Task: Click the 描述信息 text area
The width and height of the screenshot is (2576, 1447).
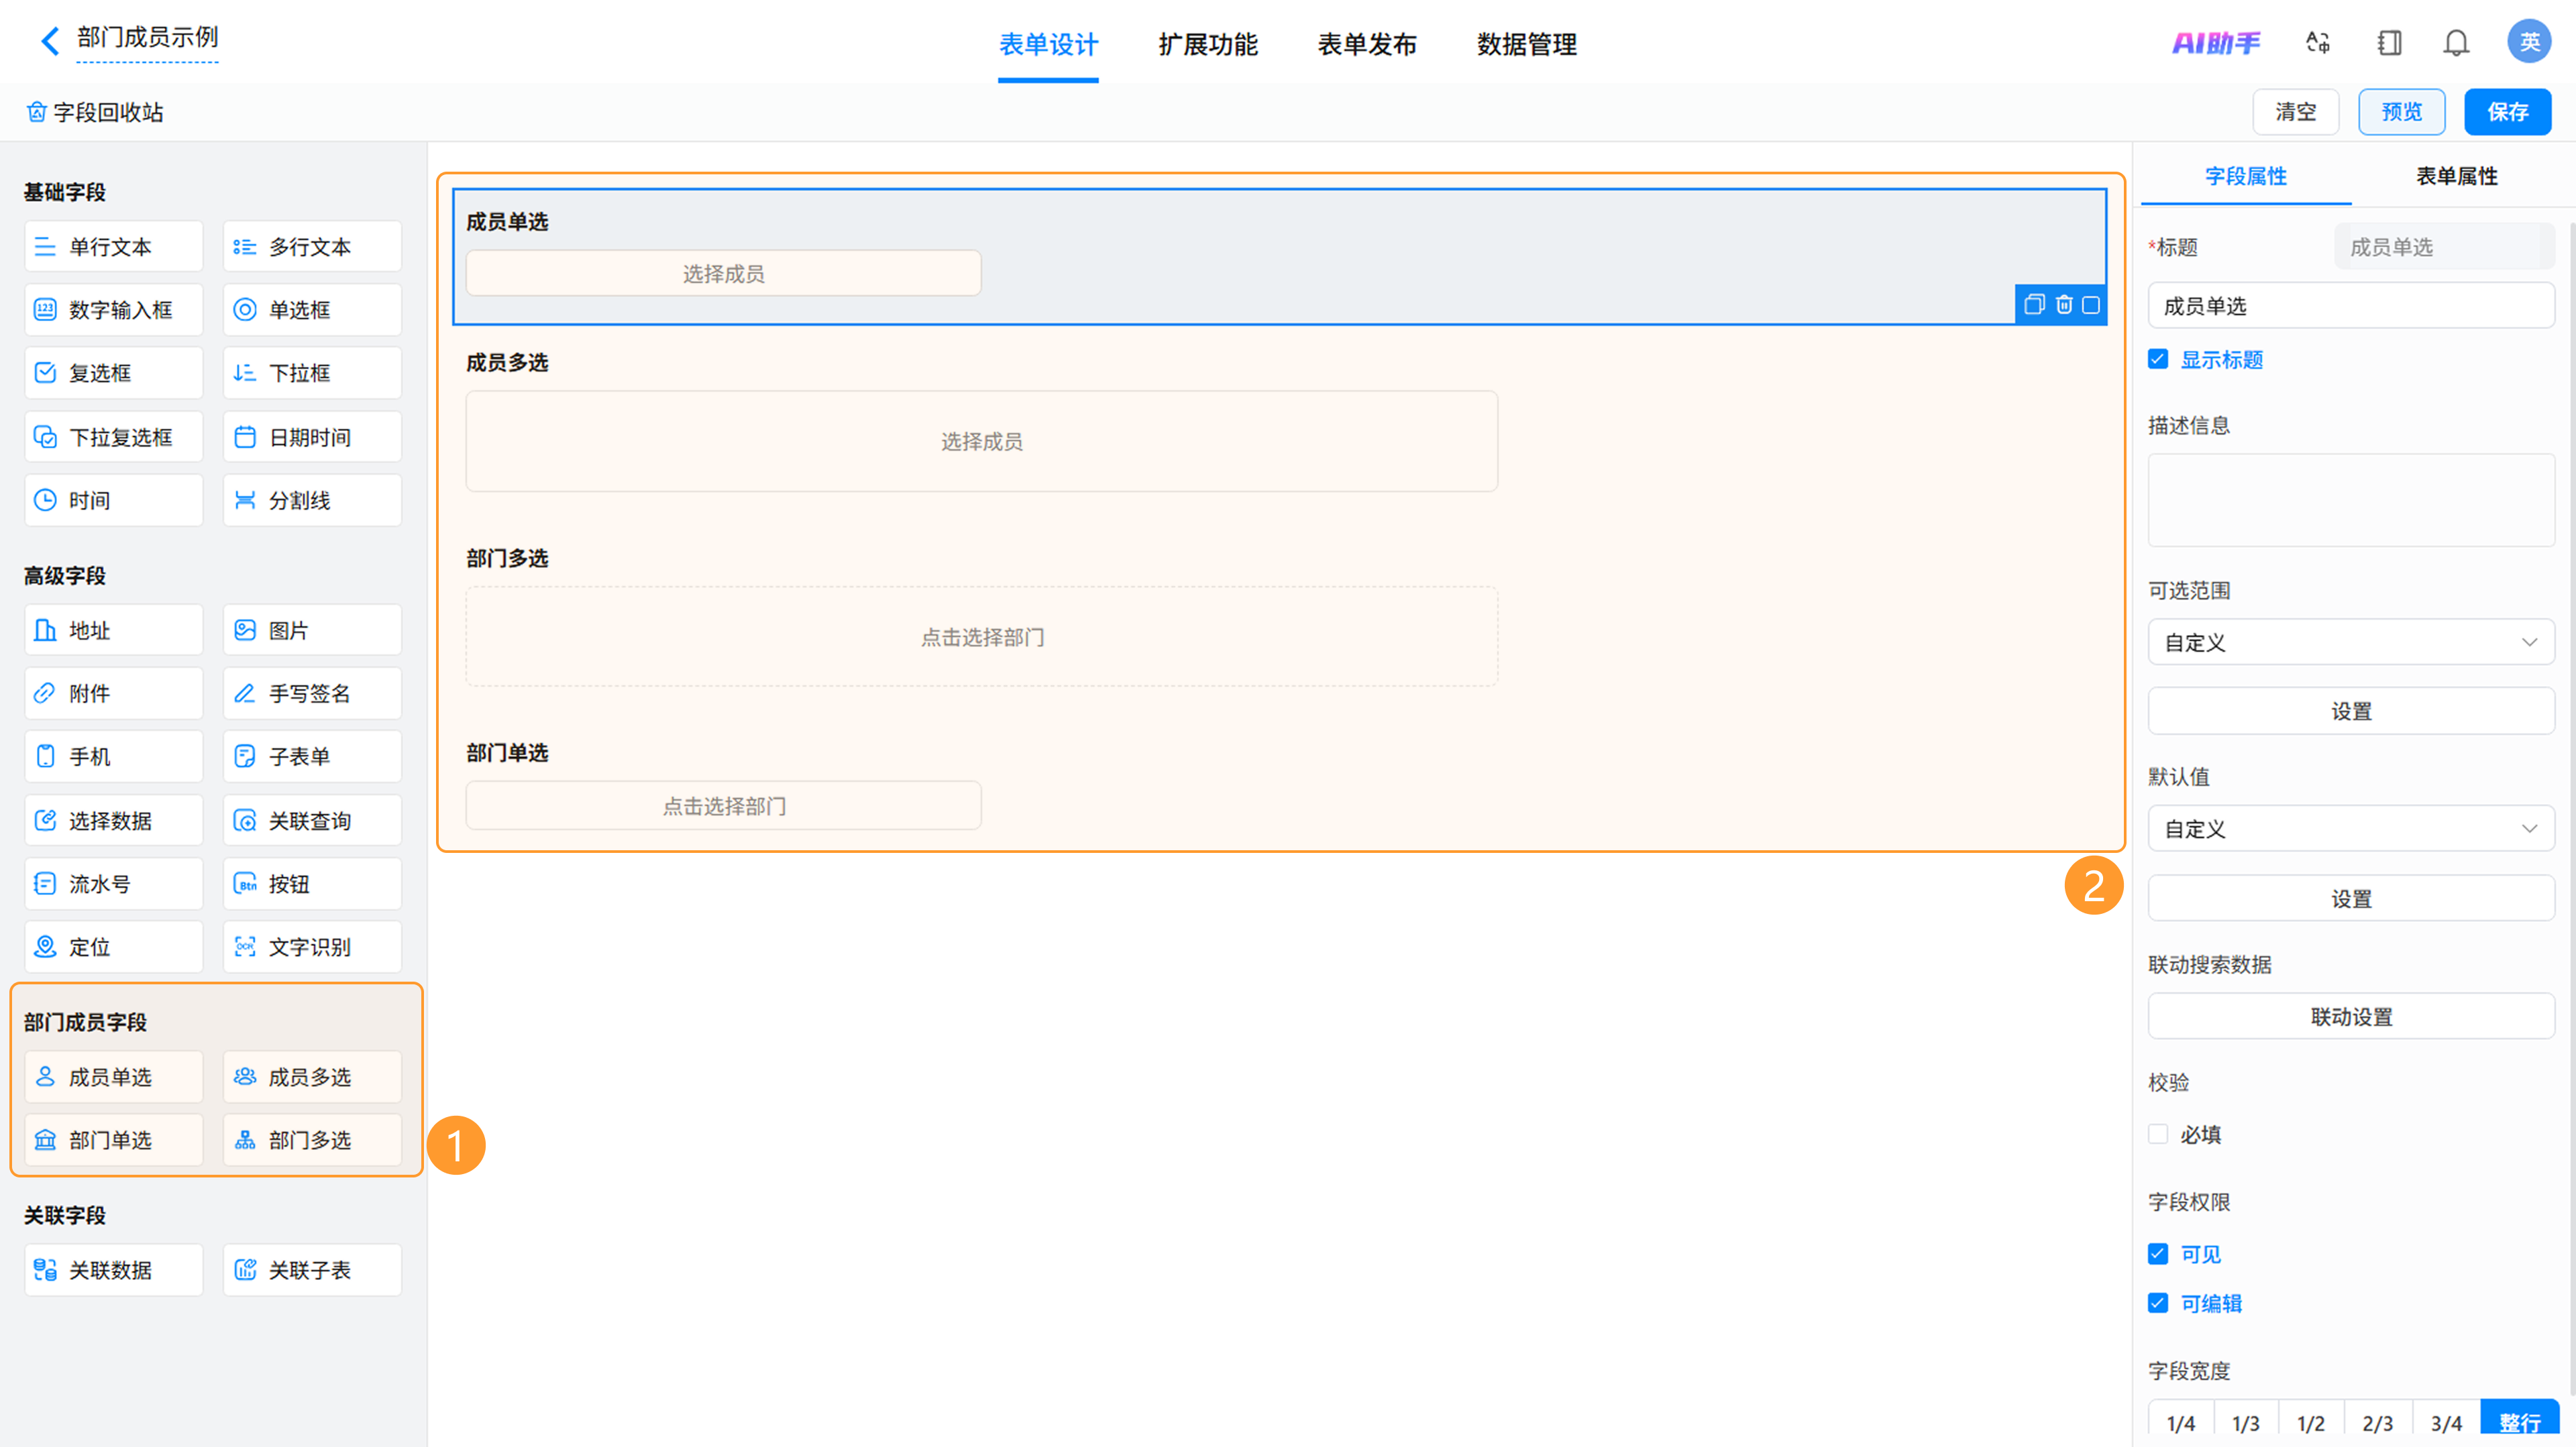Action: [2351, 501]
